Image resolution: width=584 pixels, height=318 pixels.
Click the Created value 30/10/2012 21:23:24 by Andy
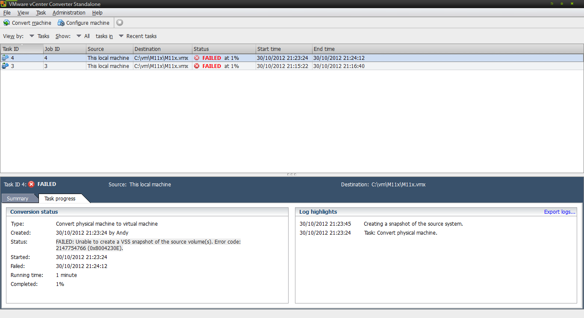click(92, 233)
